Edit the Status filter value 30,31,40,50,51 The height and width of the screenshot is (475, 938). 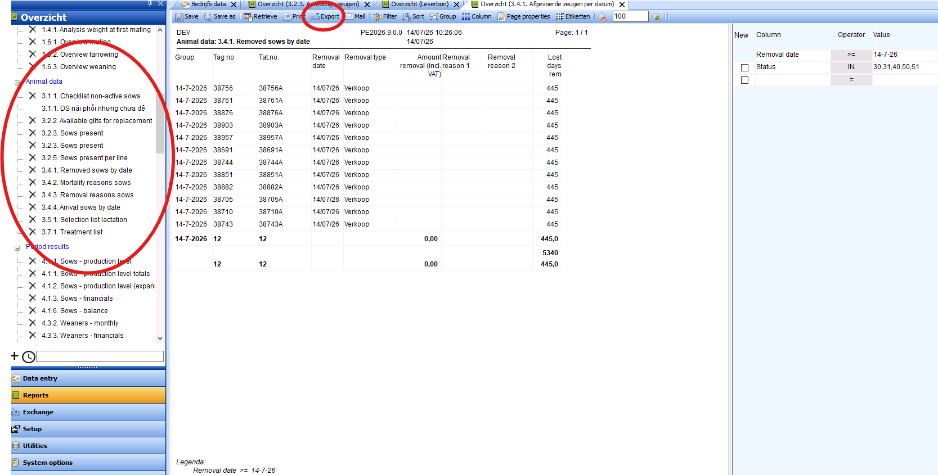[905, 67]
